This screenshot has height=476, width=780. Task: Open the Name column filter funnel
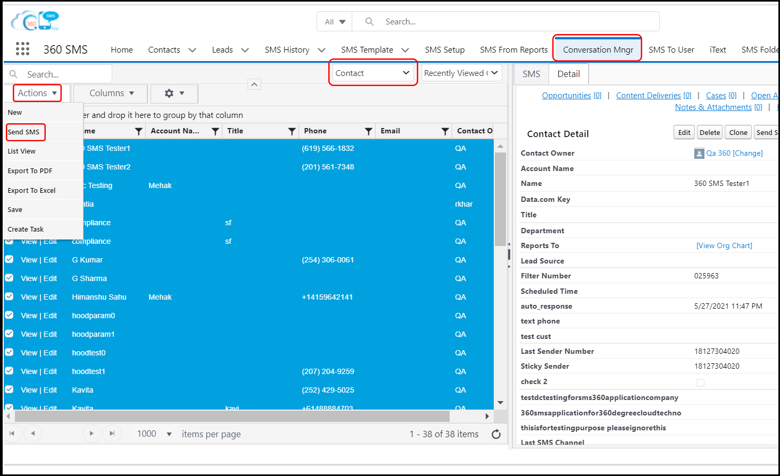(138, 131)
